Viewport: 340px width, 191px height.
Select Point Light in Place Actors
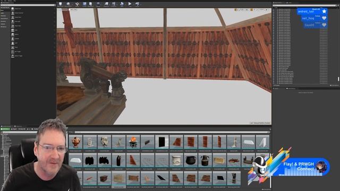(33, 22)
